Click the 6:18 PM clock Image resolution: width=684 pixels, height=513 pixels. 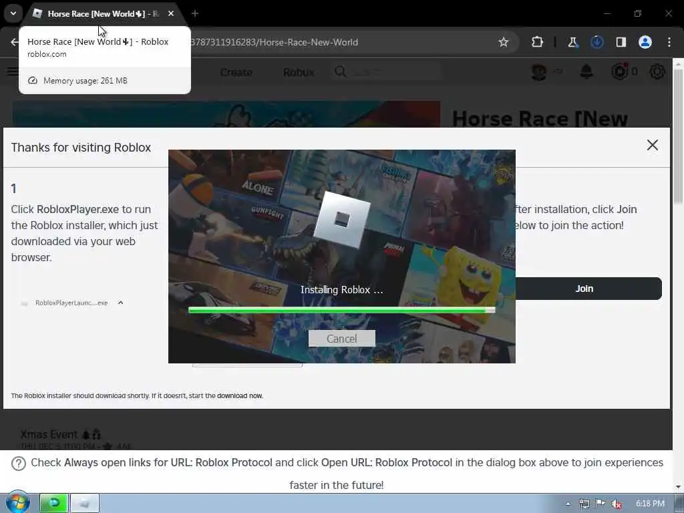click(650, 504)
